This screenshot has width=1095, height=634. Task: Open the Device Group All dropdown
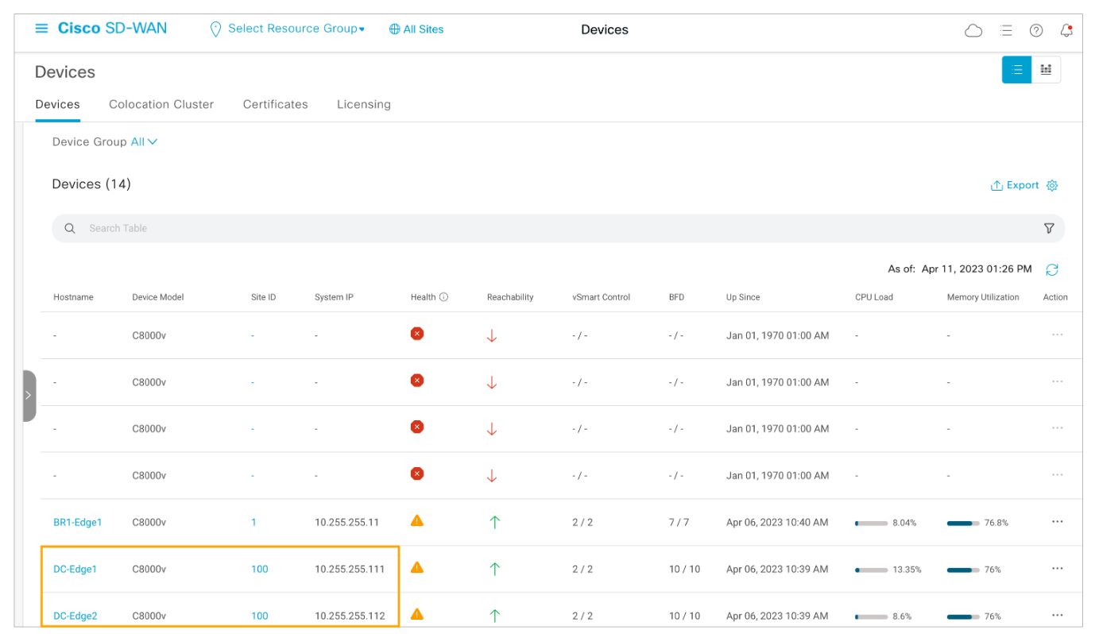[144, 141]
